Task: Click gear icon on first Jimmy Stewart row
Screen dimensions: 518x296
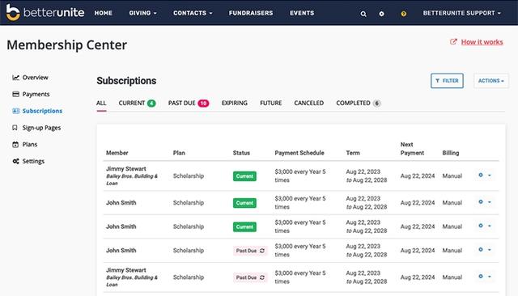Action: tap(481, 175)
